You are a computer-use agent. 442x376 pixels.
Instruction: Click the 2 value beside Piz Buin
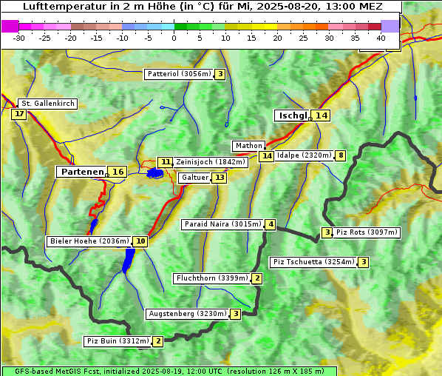[158, 341]
